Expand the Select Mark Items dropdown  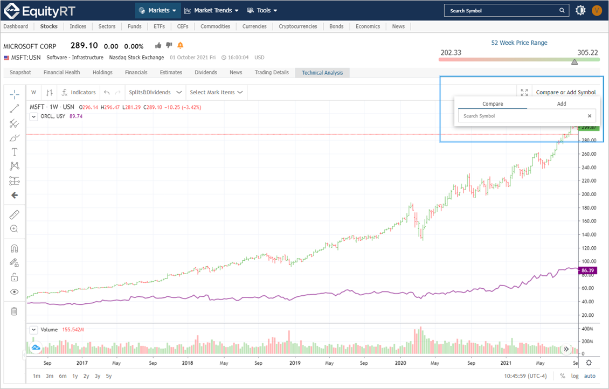216,92
